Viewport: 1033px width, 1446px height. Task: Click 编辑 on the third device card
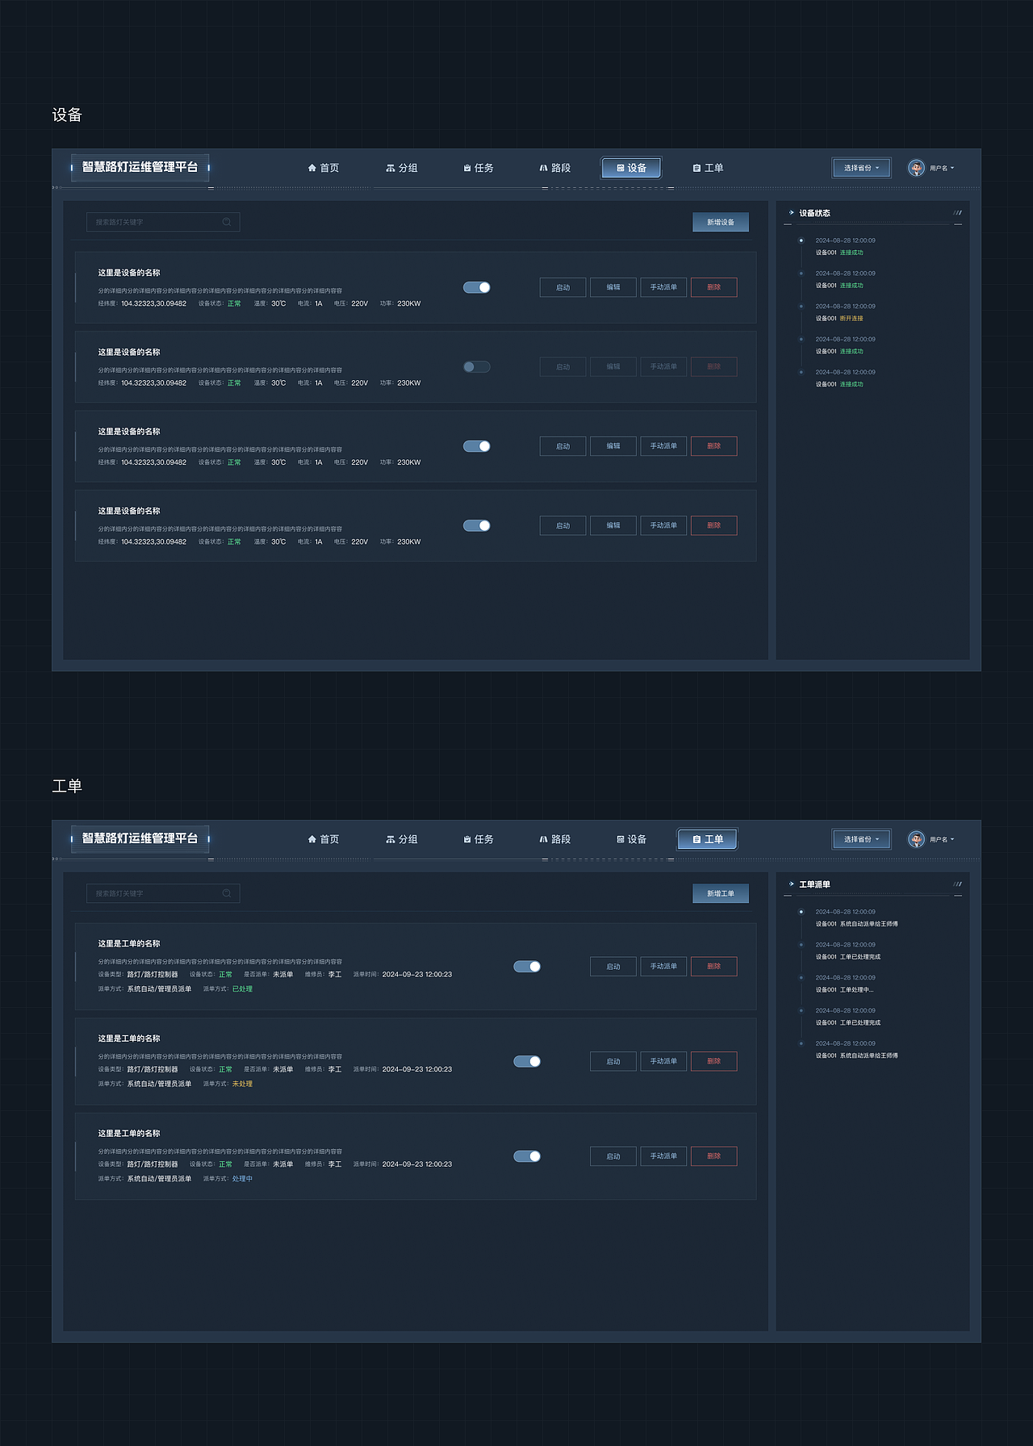coord(613,446)
